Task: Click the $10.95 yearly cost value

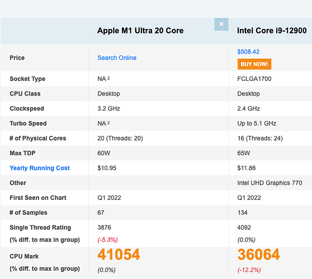Action: point(107,168)
